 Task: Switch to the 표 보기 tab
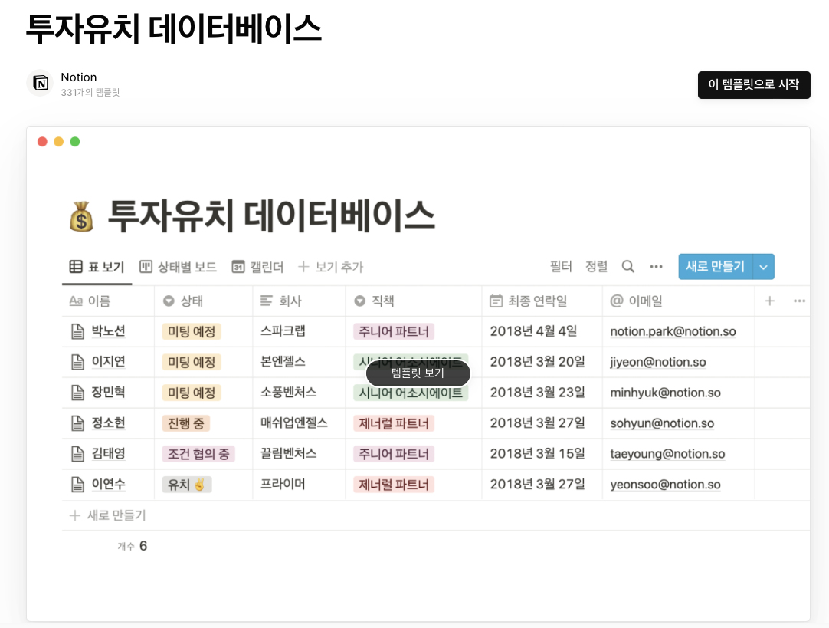(97, 267)
